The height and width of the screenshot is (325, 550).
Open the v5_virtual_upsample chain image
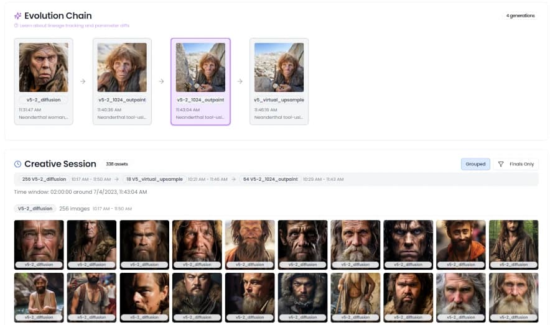click(279, 68)
